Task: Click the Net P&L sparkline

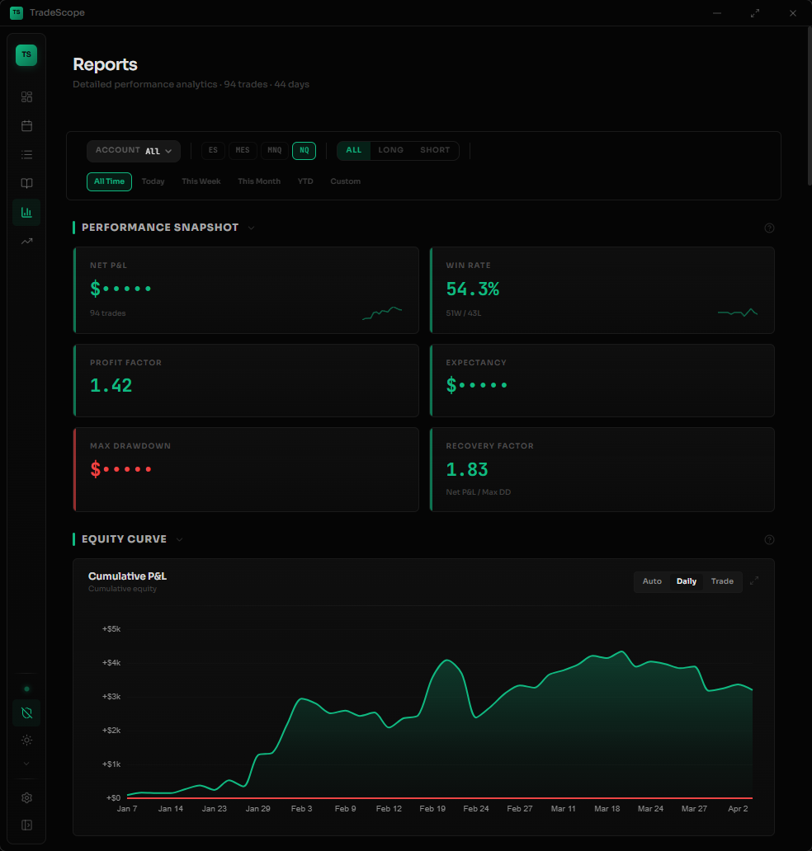Action: [x=382, y=313]
